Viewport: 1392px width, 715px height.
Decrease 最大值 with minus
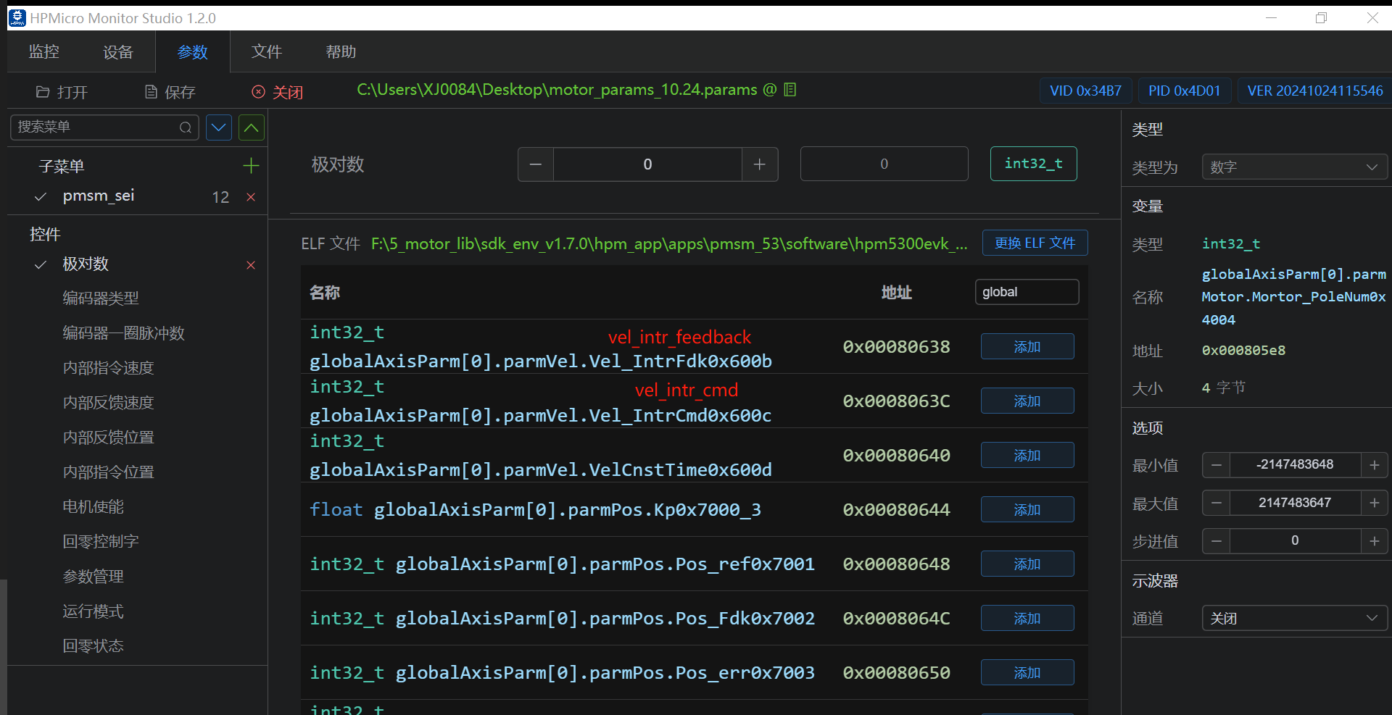click(1217, 503)
